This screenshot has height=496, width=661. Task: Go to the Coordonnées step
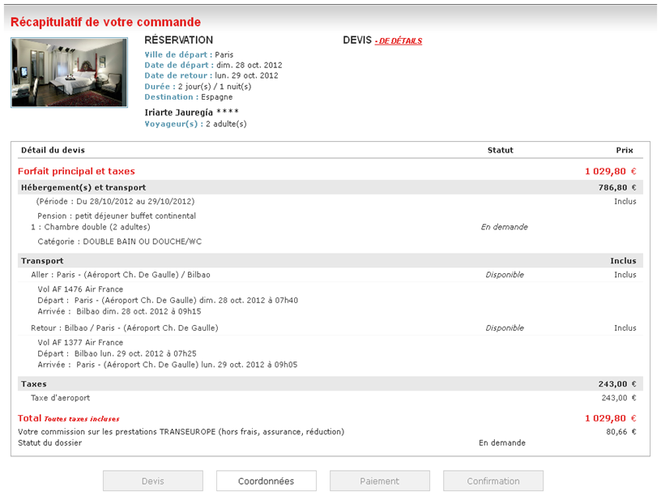[x=266, y=481]
